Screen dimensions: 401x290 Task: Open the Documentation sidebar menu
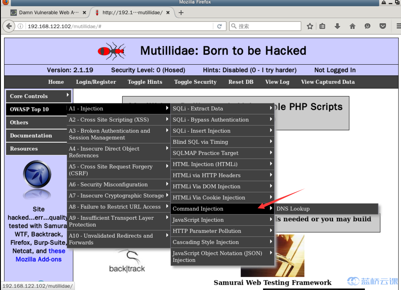point(36,136)
